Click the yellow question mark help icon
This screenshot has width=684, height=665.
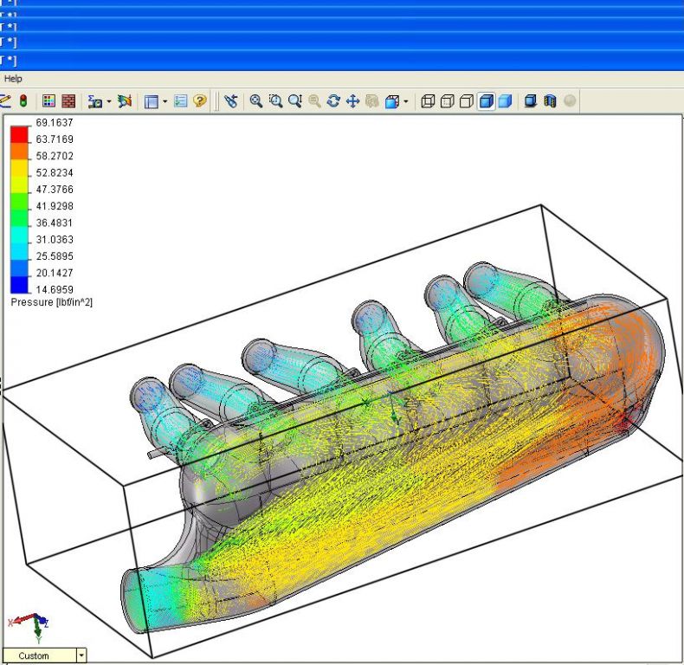(200, 101)
